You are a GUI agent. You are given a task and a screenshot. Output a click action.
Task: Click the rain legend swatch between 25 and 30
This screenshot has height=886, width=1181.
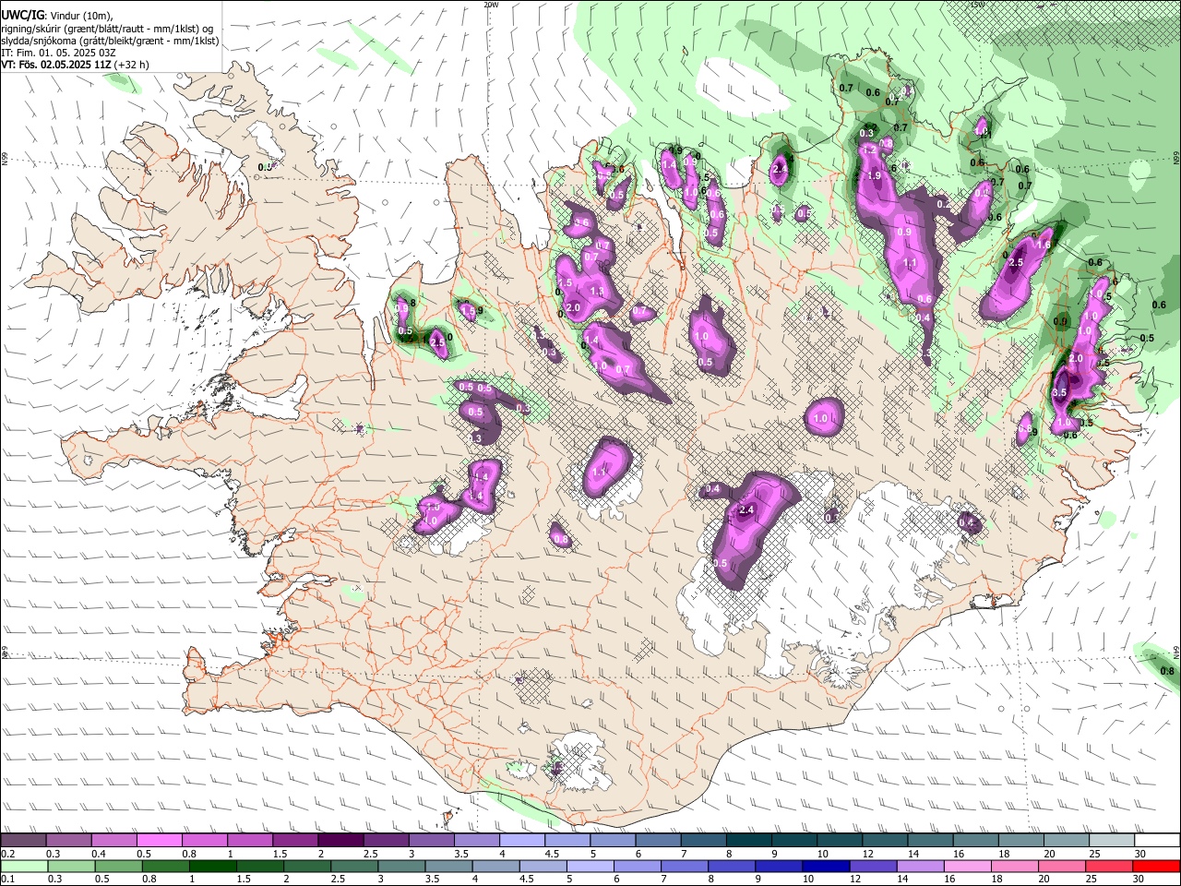(x=1111, y=866)
